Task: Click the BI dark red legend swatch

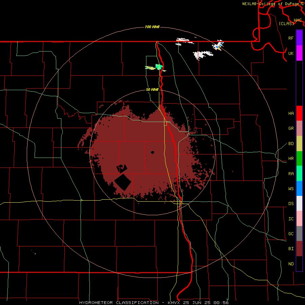Action: coord(299,249)
